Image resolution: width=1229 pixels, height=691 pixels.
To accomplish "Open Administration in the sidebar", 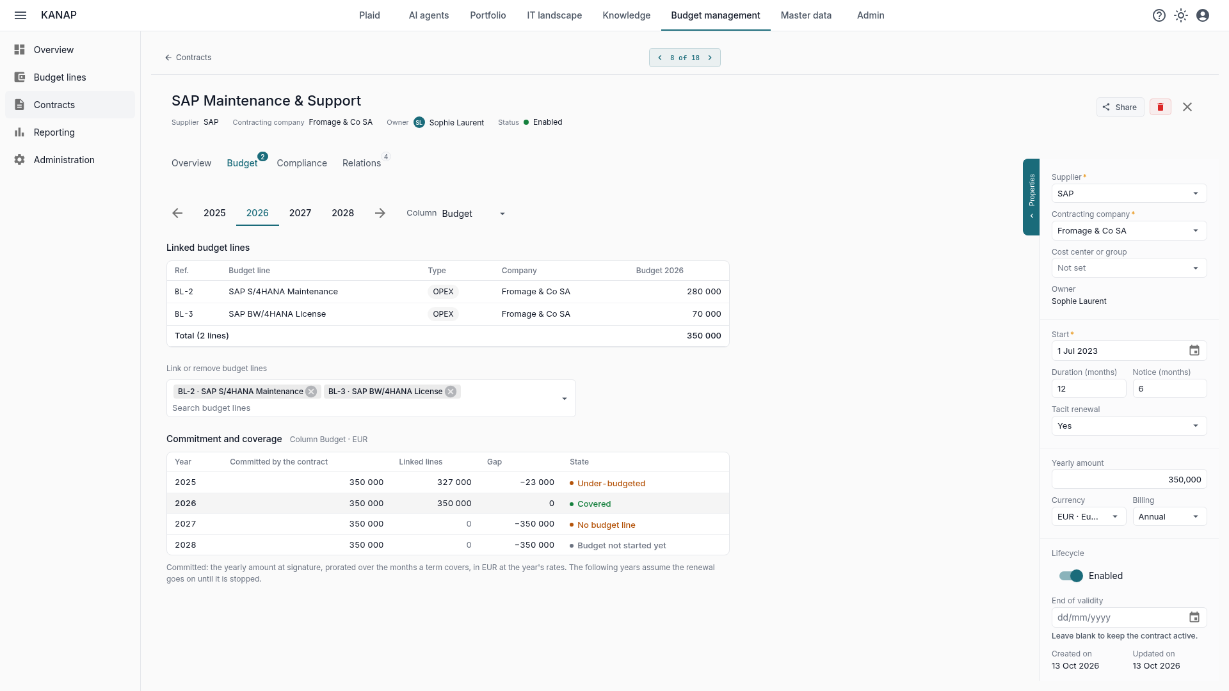I will tap(70, 160).
